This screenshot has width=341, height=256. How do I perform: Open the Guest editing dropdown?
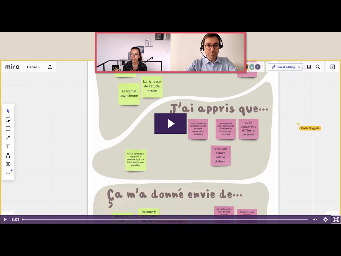[285, 67]
